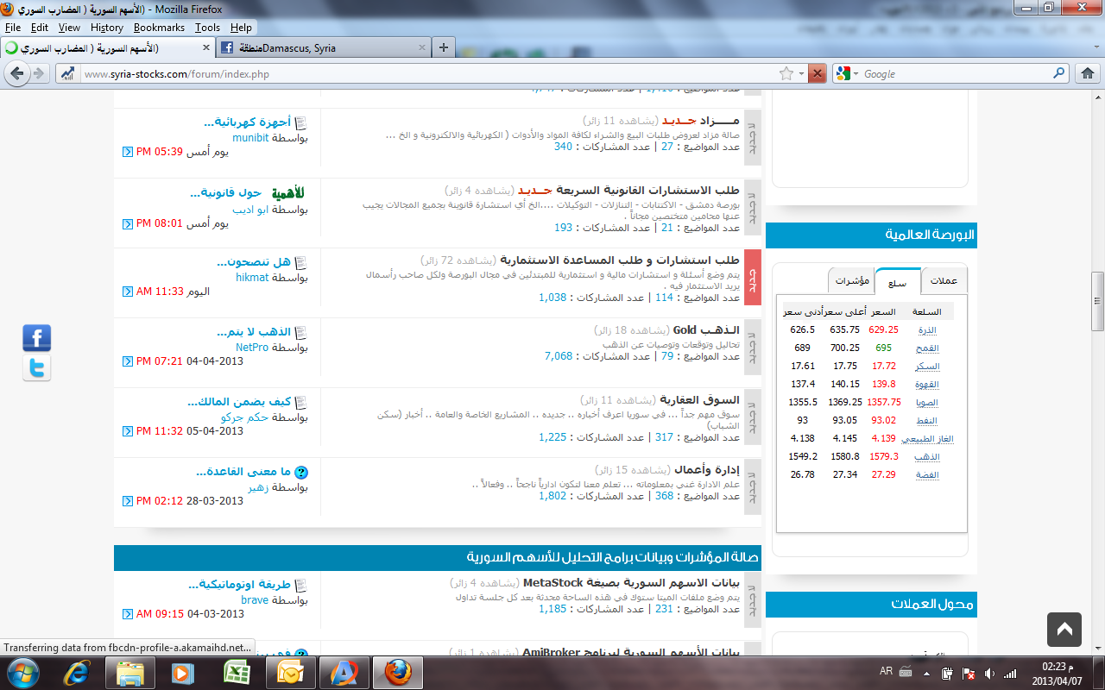Open the الذهب Gold forum link

pos(706,329)
